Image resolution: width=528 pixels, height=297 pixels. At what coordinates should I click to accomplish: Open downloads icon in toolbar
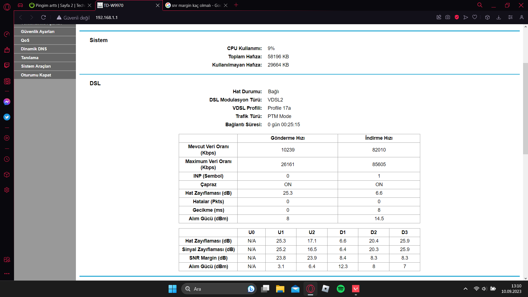pyautogui.click(x=499, y=17)
